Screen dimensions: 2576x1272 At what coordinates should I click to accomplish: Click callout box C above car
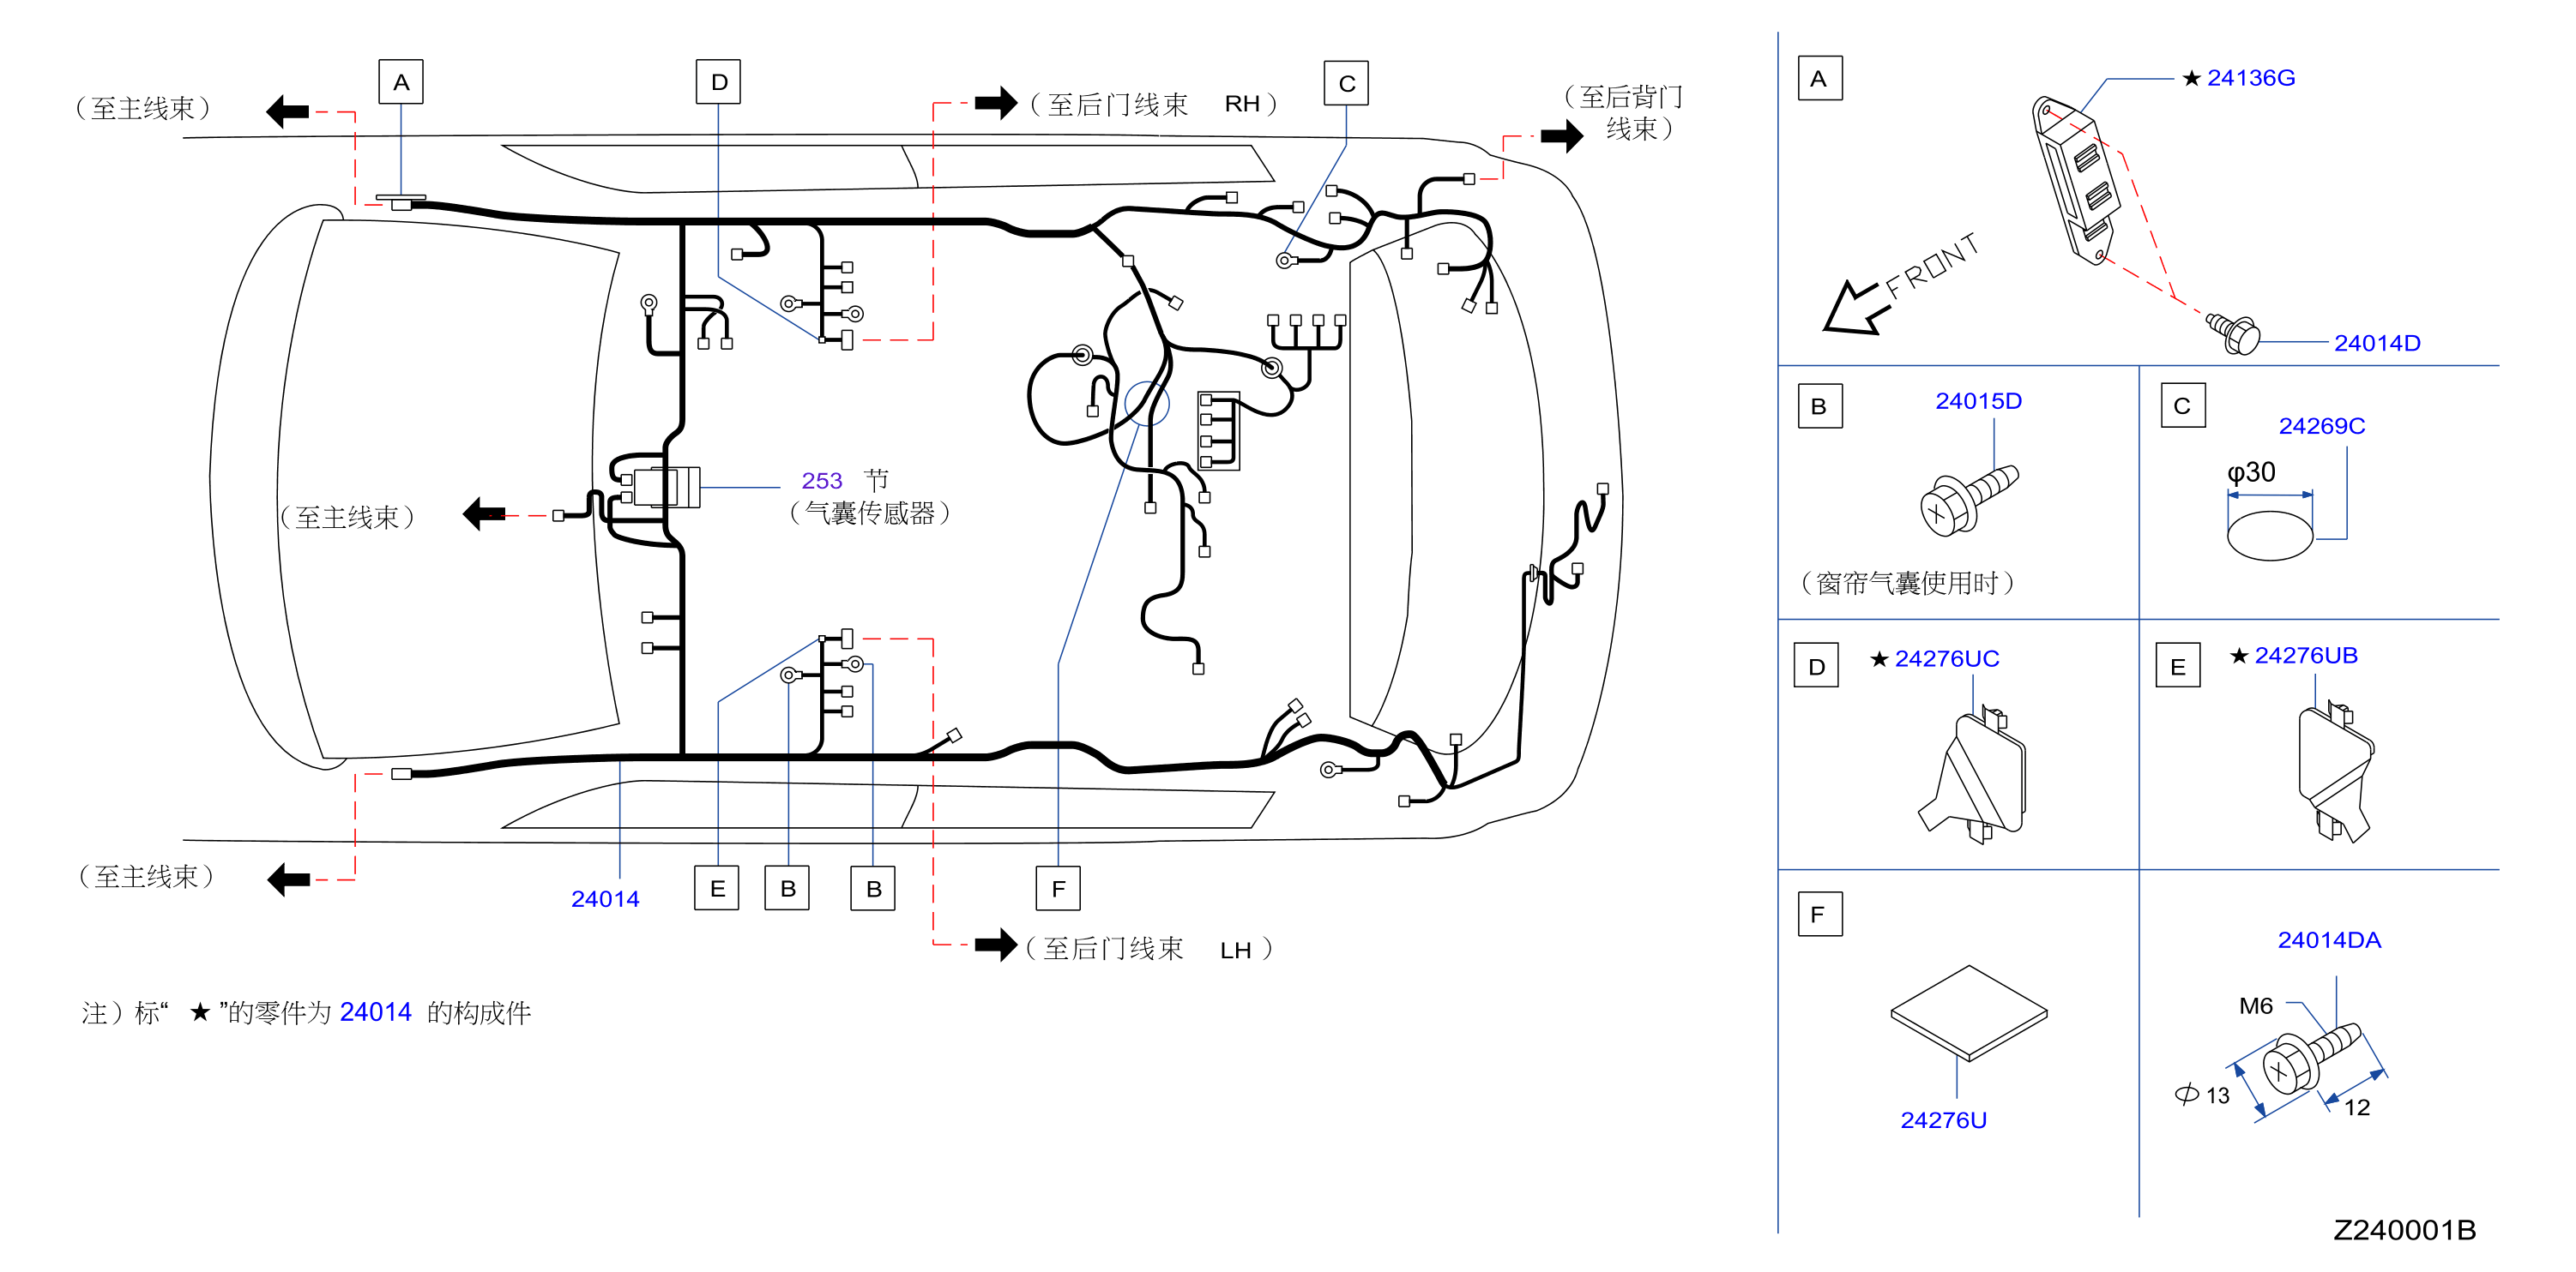click(1346, 84)
